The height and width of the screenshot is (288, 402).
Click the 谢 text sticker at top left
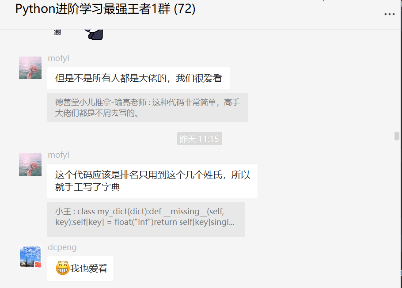coord(57,32)
